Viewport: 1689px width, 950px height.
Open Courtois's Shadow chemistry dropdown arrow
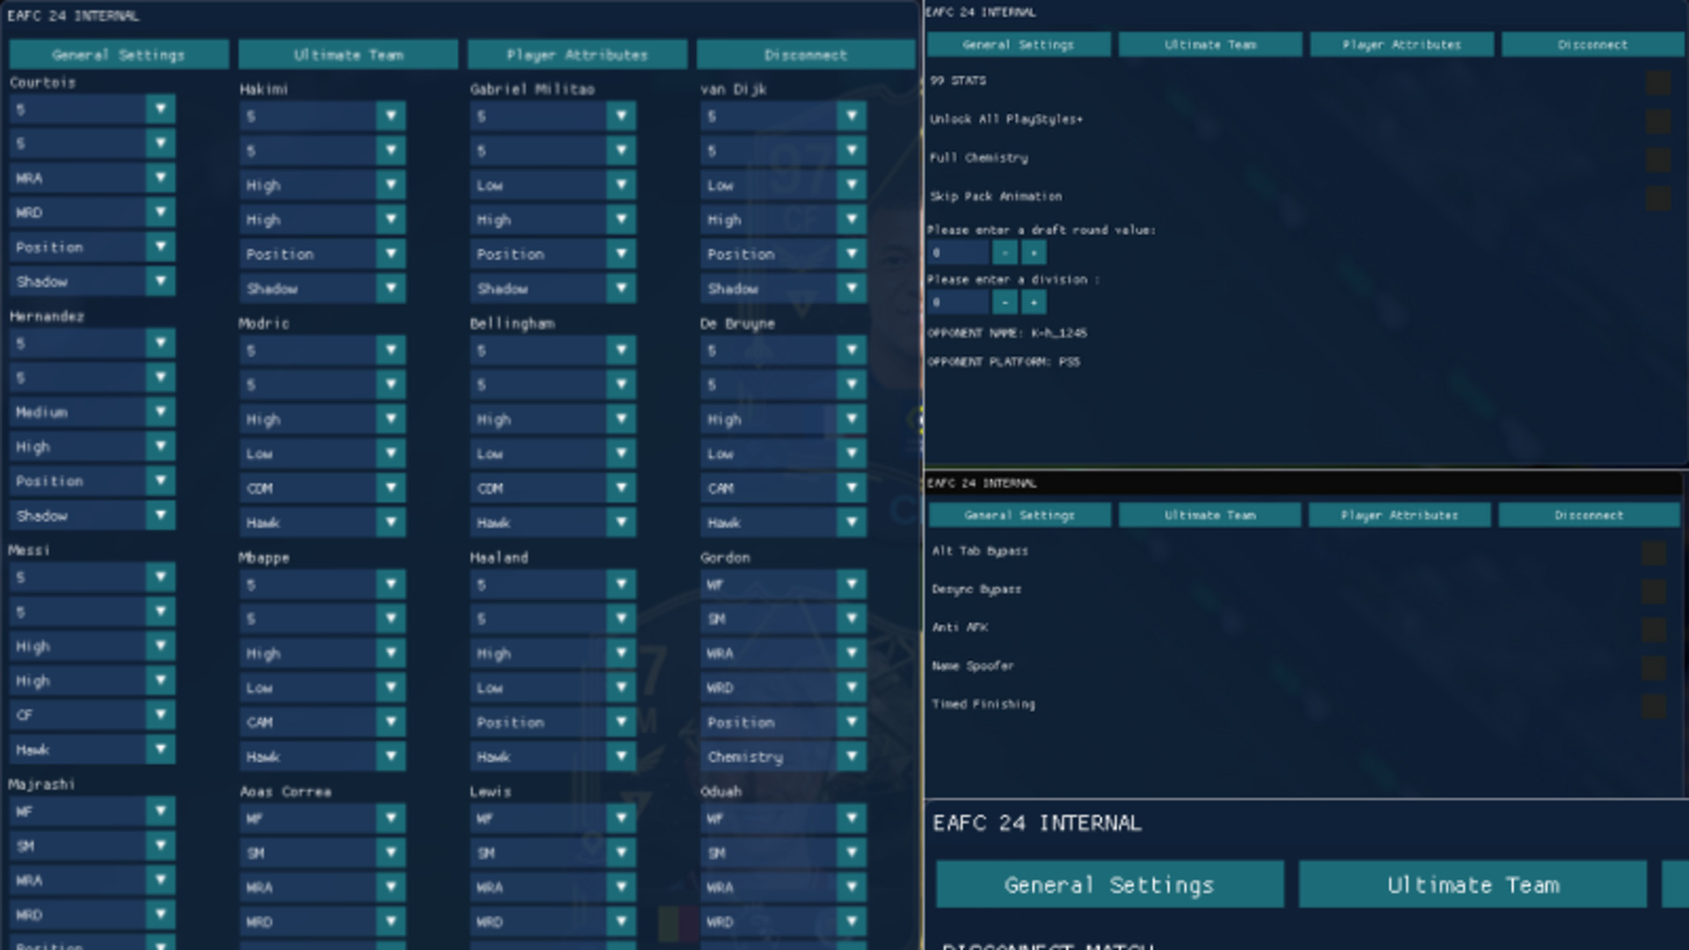(160, 281)
